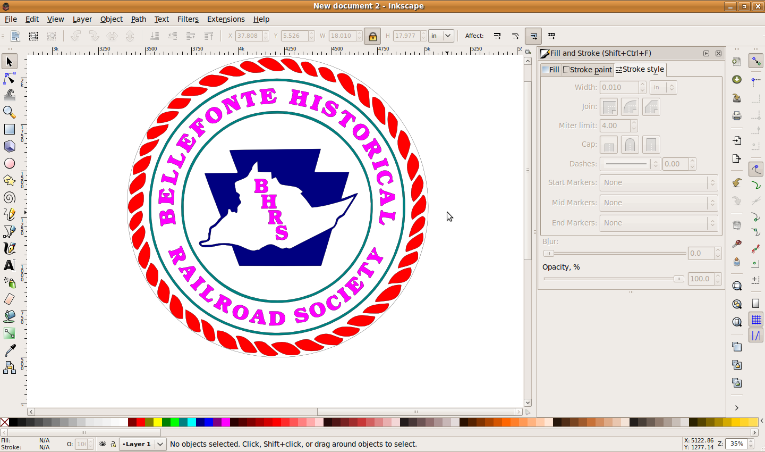
Task: Select the Tweak tool
Action: point(9,95)
